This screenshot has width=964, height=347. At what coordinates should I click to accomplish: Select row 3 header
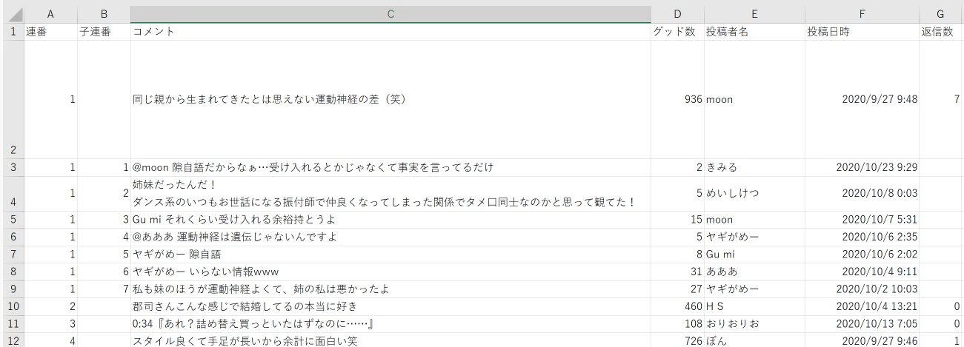click(13, 167)
